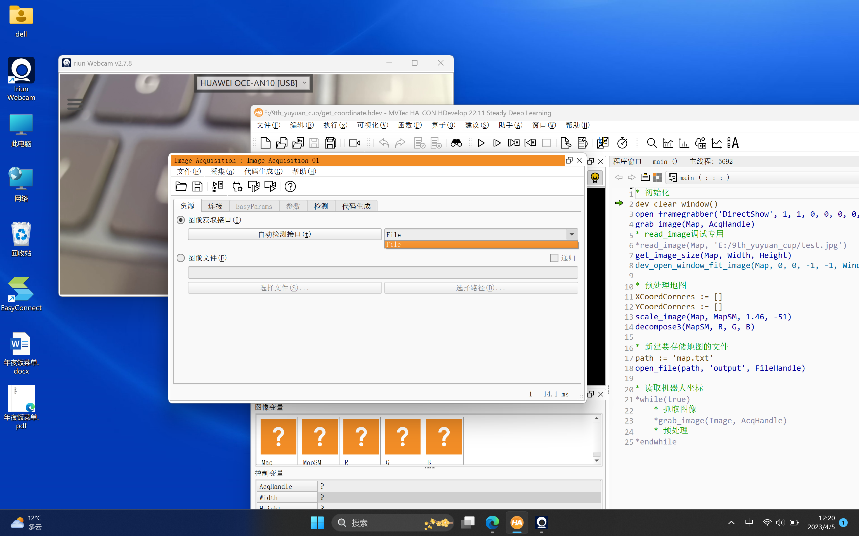859x536 pixels.
Task: Click the help question mark icon
Action: pos(290,186)
